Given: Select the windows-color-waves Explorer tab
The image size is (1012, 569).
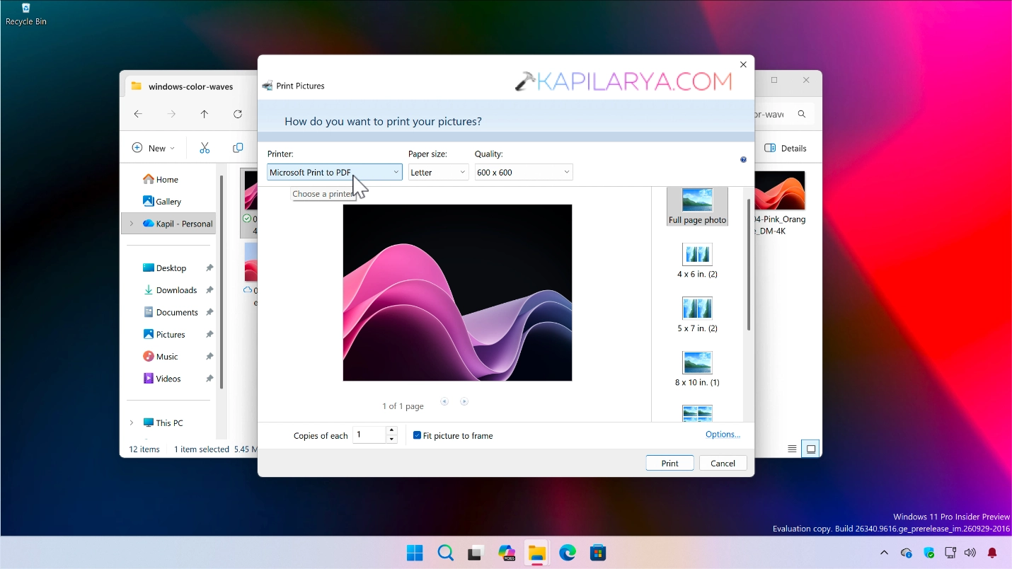Looking at the screenshot, I should (x=189, y=86).
